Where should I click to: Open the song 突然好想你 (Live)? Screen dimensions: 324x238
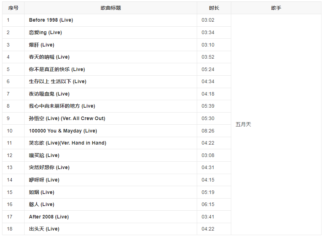49,167
